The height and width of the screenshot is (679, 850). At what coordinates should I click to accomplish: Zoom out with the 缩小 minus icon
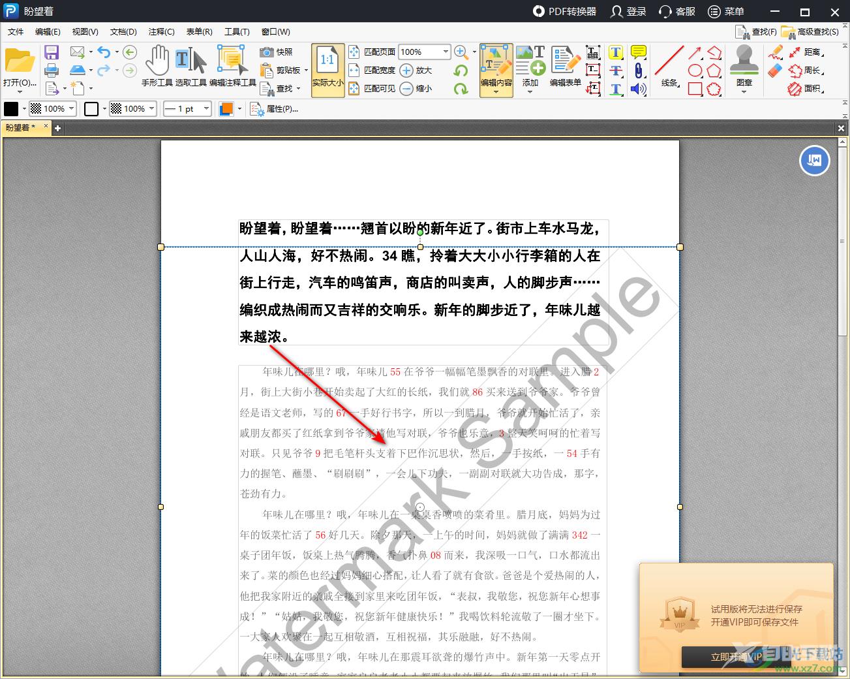point(416,88)
